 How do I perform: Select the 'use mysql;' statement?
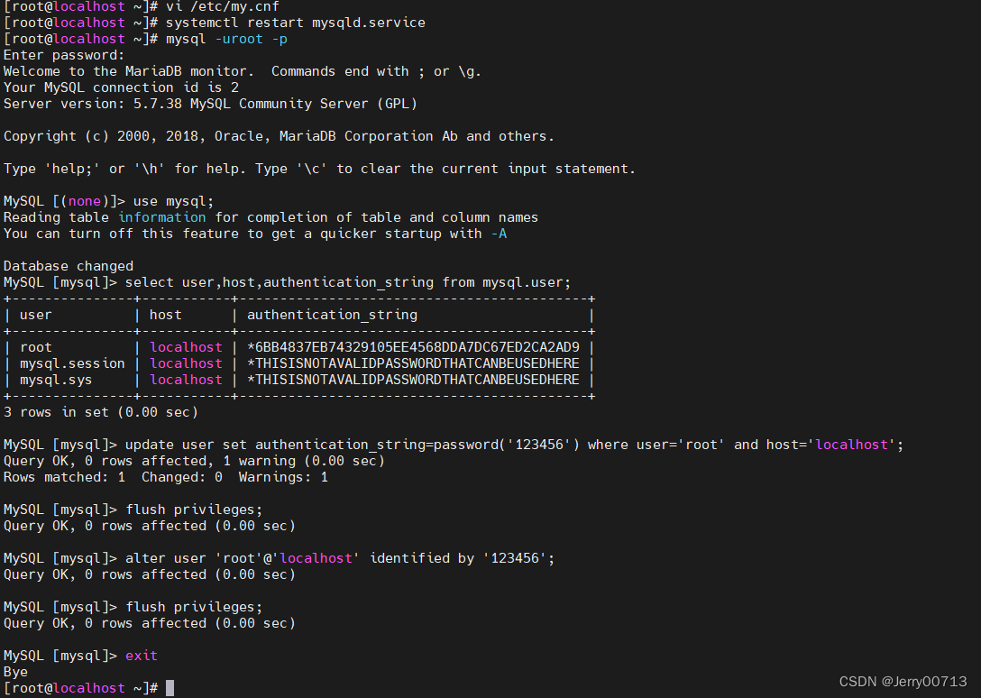click(177, 201)
